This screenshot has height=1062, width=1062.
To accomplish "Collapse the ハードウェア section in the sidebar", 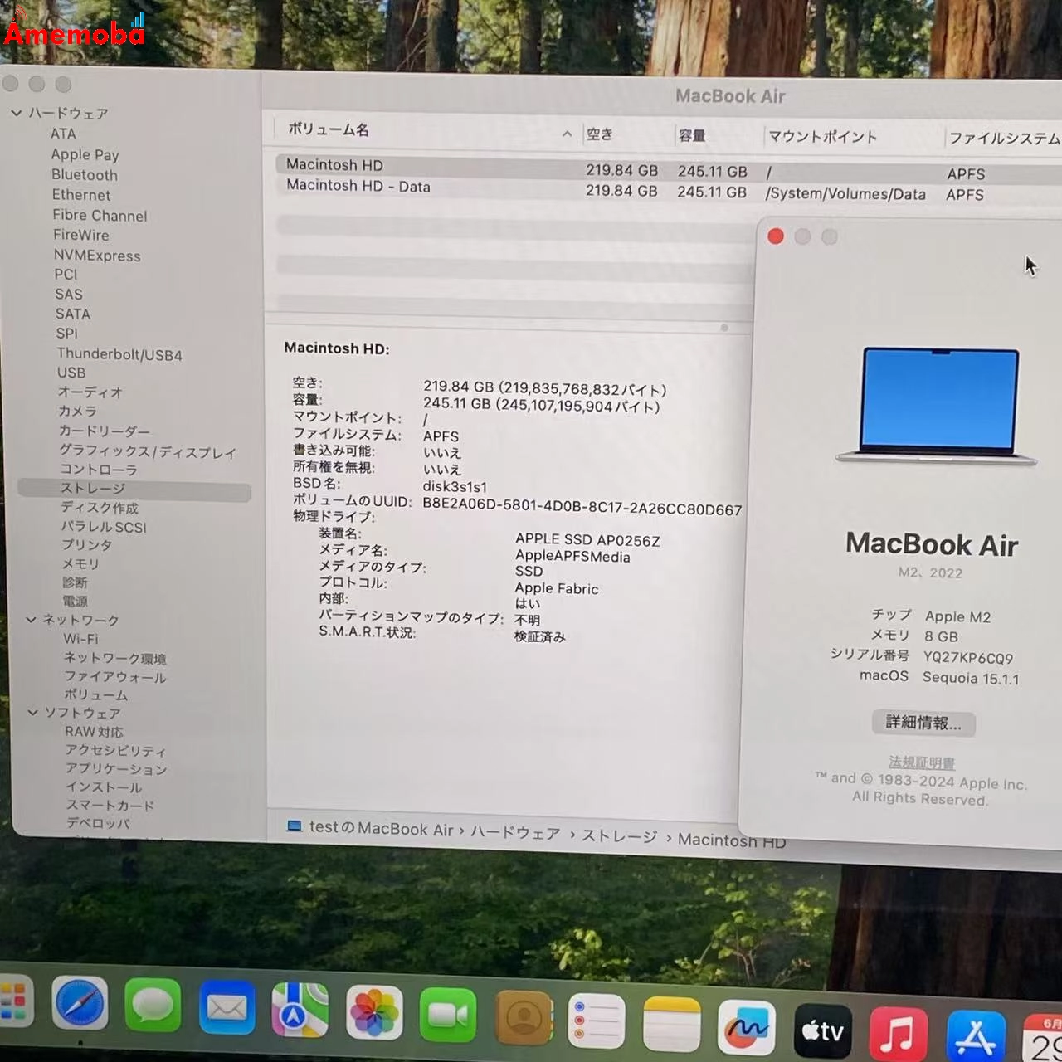I will click(x=17, y=113).
